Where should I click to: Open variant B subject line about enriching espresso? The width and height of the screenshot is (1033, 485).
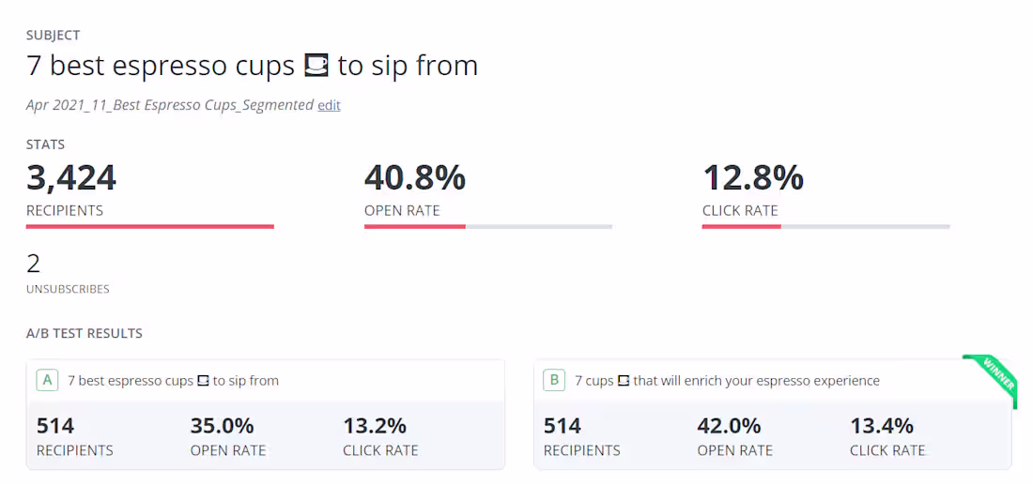pyautogui.click(x=727, y=381)
